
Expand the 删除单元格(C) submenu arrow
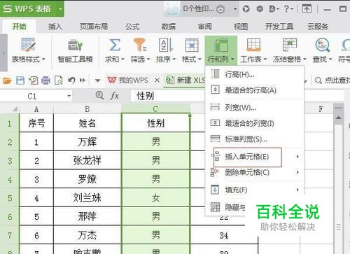pos(297,172)
